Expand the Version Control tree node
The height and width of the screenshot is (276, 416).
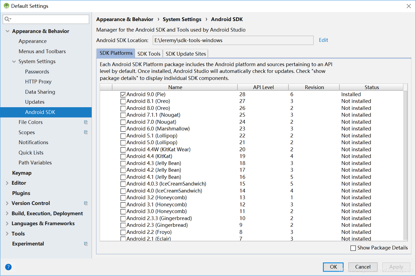tap(7, 203)
